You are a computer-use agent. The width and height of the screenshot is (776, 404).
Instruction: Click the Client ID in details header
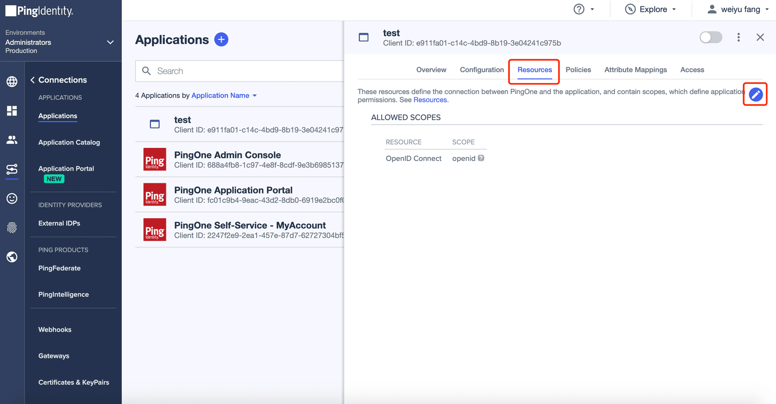[x=472, y=43]
